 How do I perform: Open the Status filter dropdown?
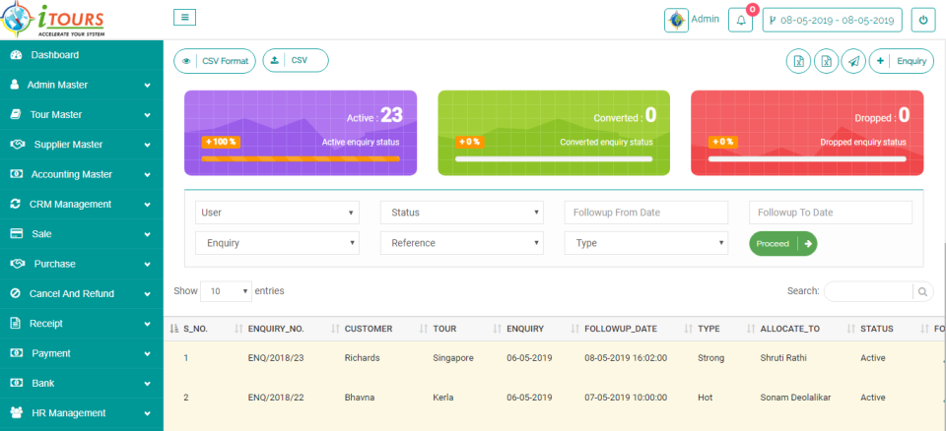461,213
